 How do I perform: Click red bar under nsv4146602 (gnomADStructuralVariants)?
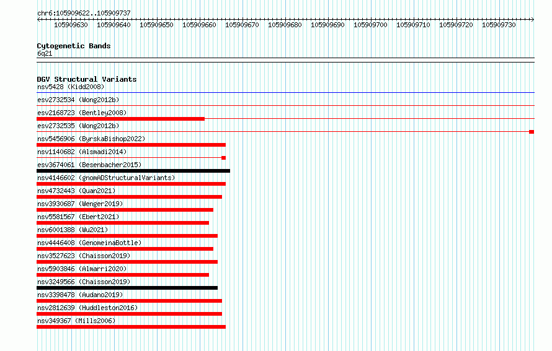coord(131,184)
